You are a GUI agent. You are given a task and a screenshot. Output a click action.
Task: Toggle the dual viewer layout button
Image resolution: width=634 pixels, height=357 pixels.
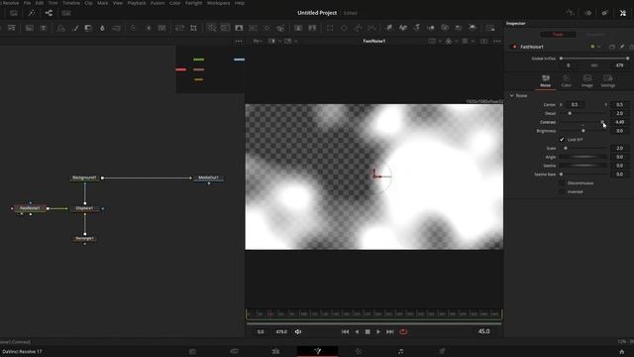coord(483,41)
